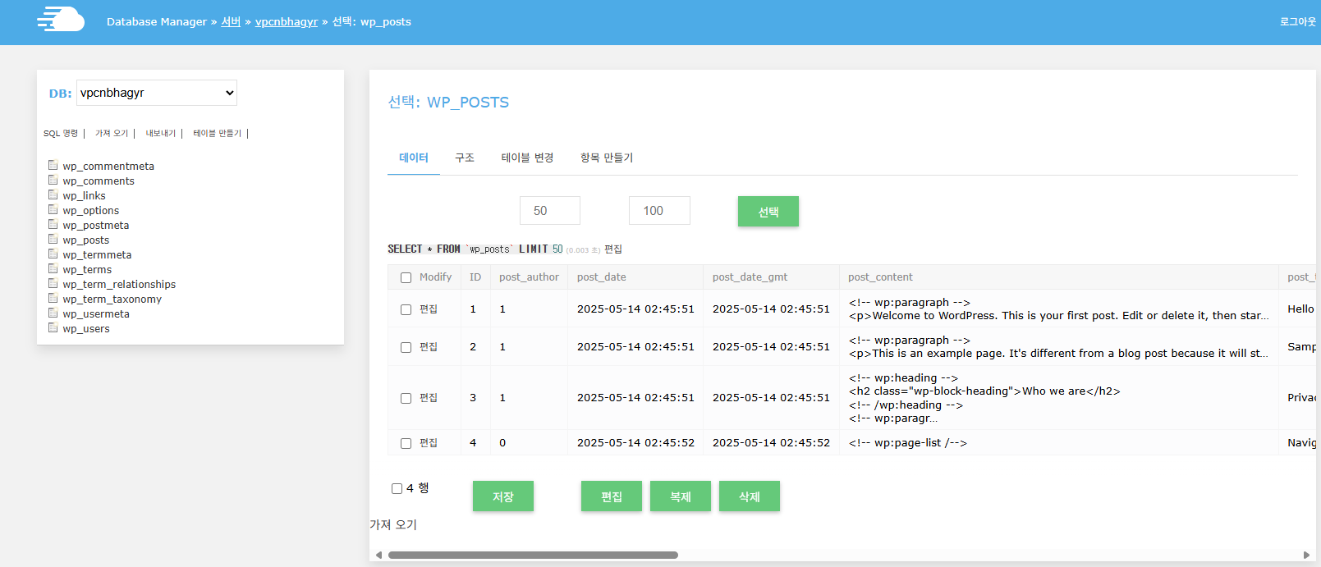Click the green 복제 button
Viewport: 1321px width, 567px height.
(x=681, y=496)
